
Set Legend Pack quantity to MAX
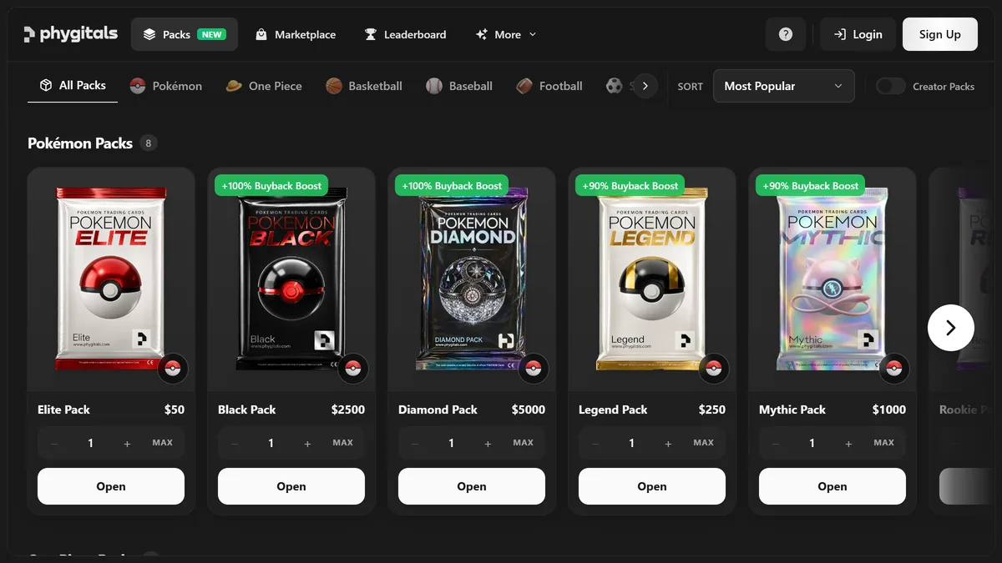[x=704, y=443]
